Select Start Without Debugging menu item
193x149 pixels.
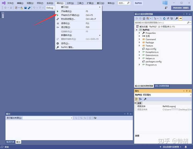pyautogui.click(x=79, y=15)
